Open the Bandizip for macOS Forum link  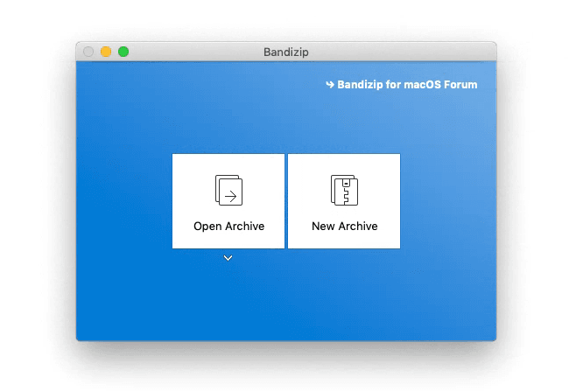(407, 85)
